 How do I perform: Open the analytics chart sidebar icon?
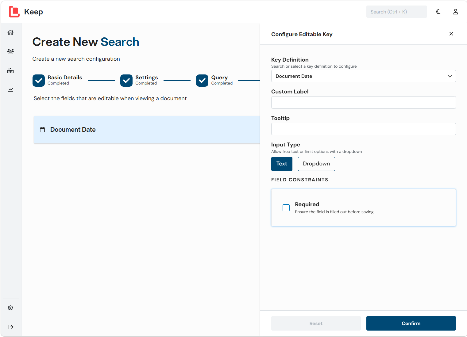point(10,89)
